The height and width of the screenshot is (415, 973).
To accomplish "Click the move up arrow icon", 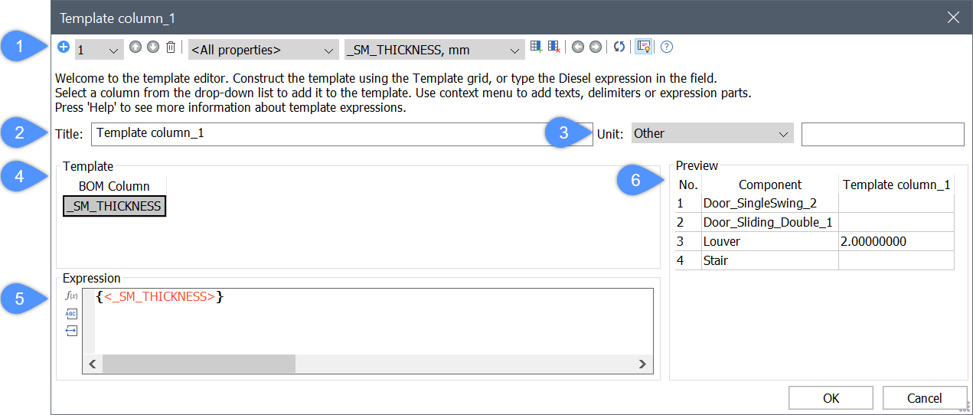I will click(136, 47).
